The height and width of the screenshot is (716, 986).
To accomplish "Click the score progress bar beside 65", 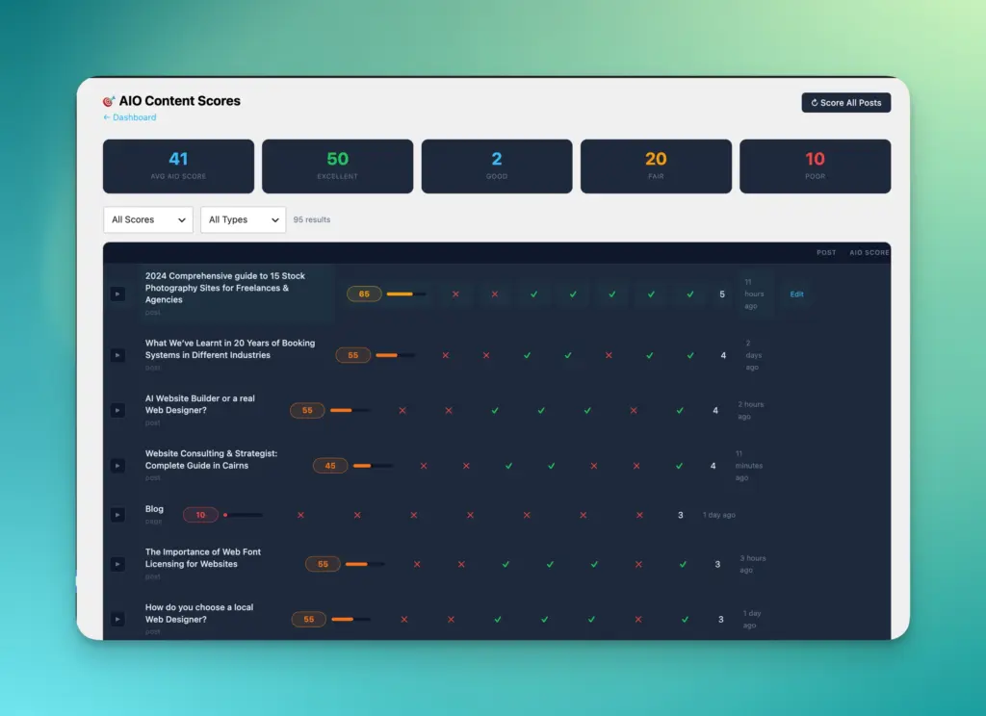I will [406, 294].
